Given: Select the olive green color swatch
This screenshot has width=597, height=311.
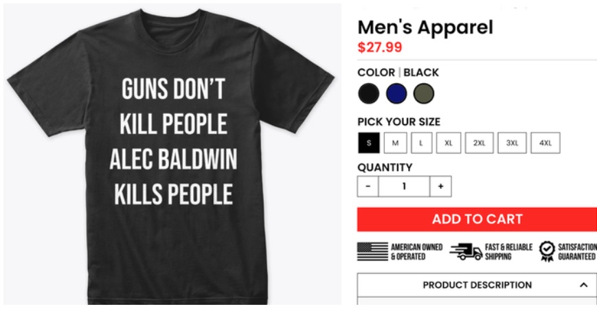Looking at the screenshot, I should [424, 93].
